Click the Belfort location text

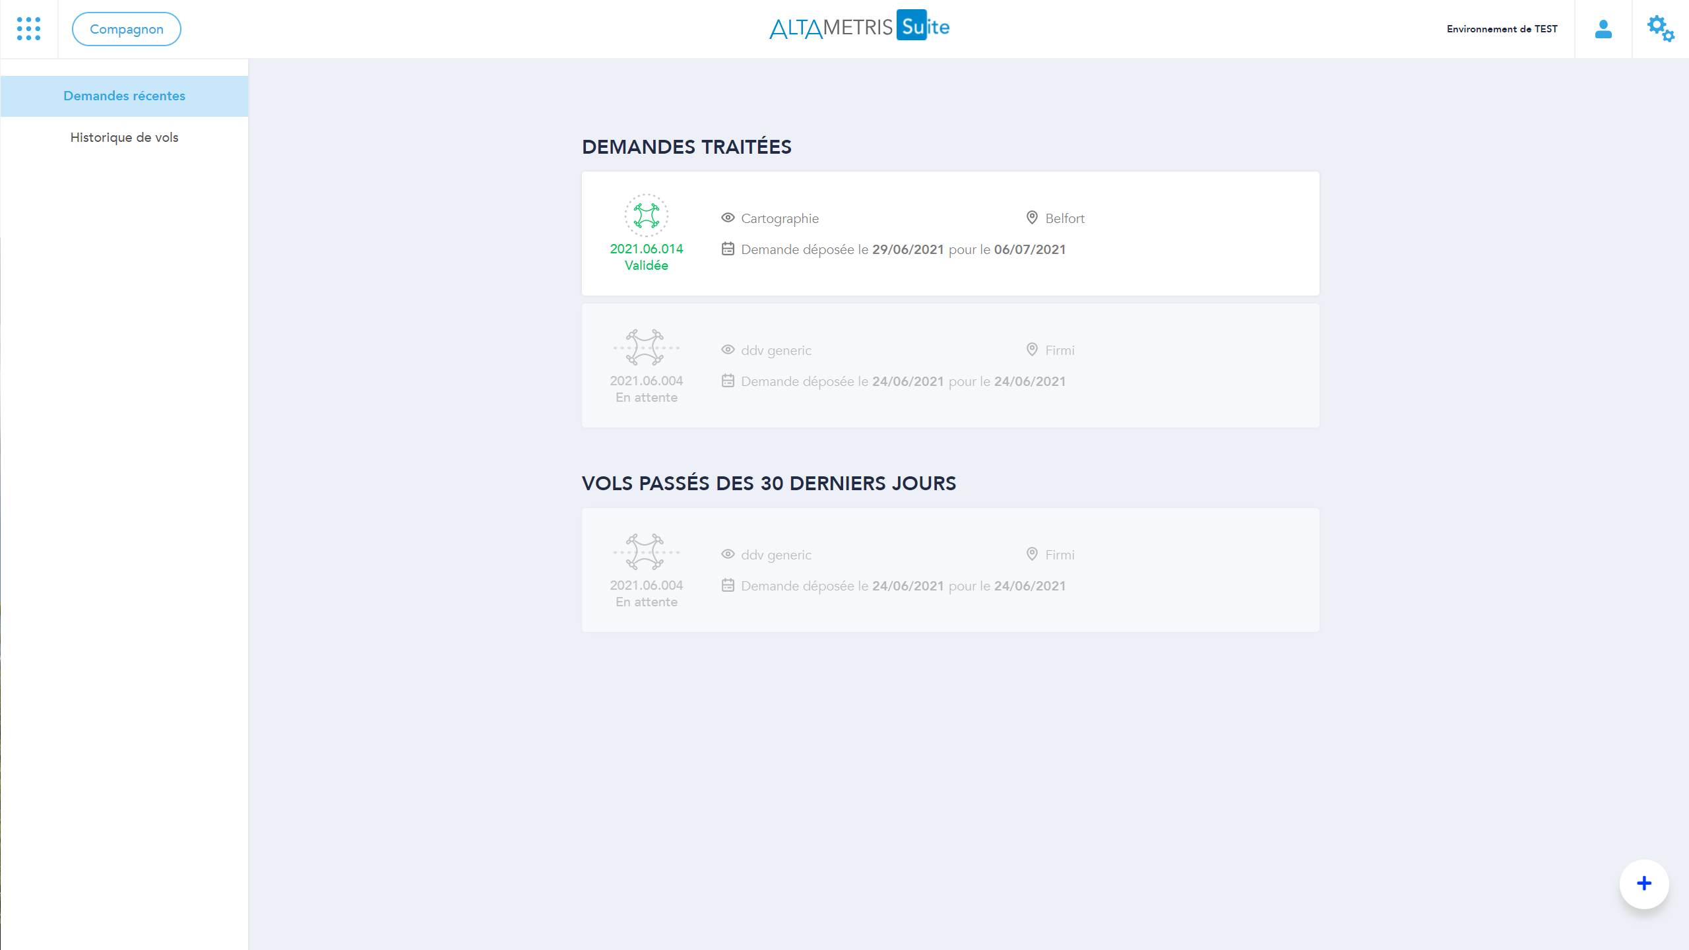pos(1065,218)
